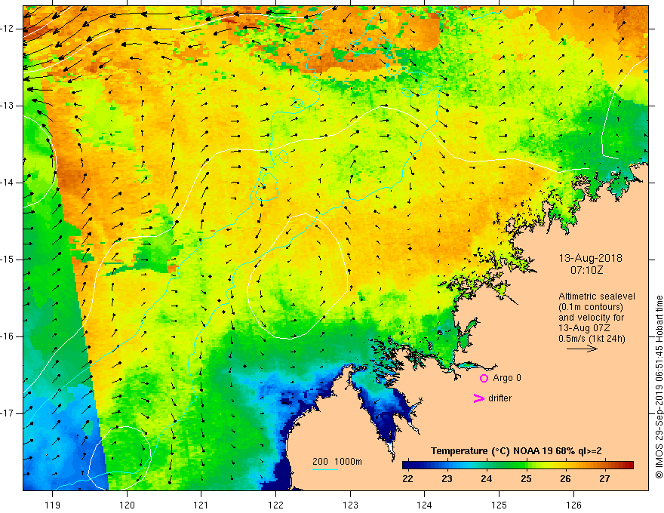Click the longitude '125' axis label
Viewport: 664px width, 513px height.
(500, 505)
